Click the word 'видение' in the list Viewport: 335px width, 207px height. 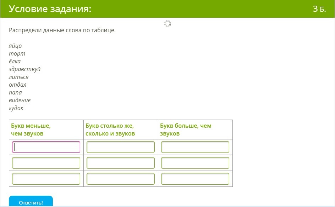pyautogui.click(x=20, y=100)
